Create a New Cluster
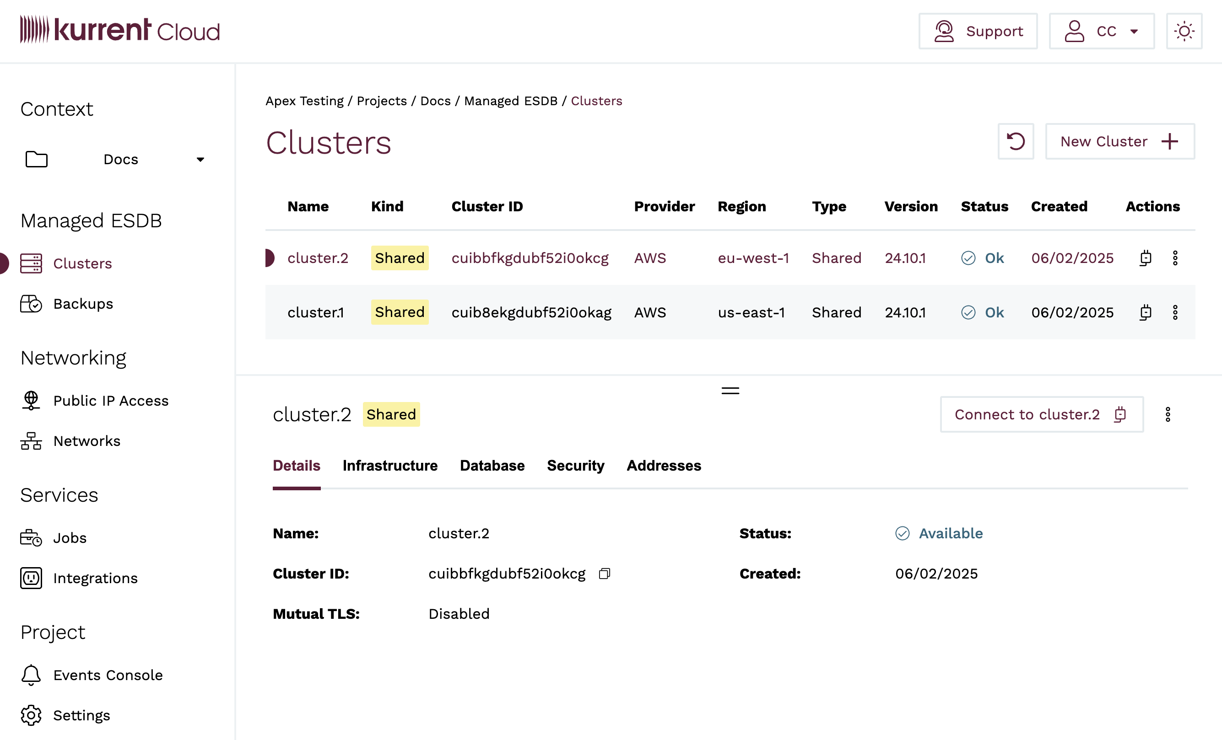Screen dimensions: 1222x740 [1119, 141]
